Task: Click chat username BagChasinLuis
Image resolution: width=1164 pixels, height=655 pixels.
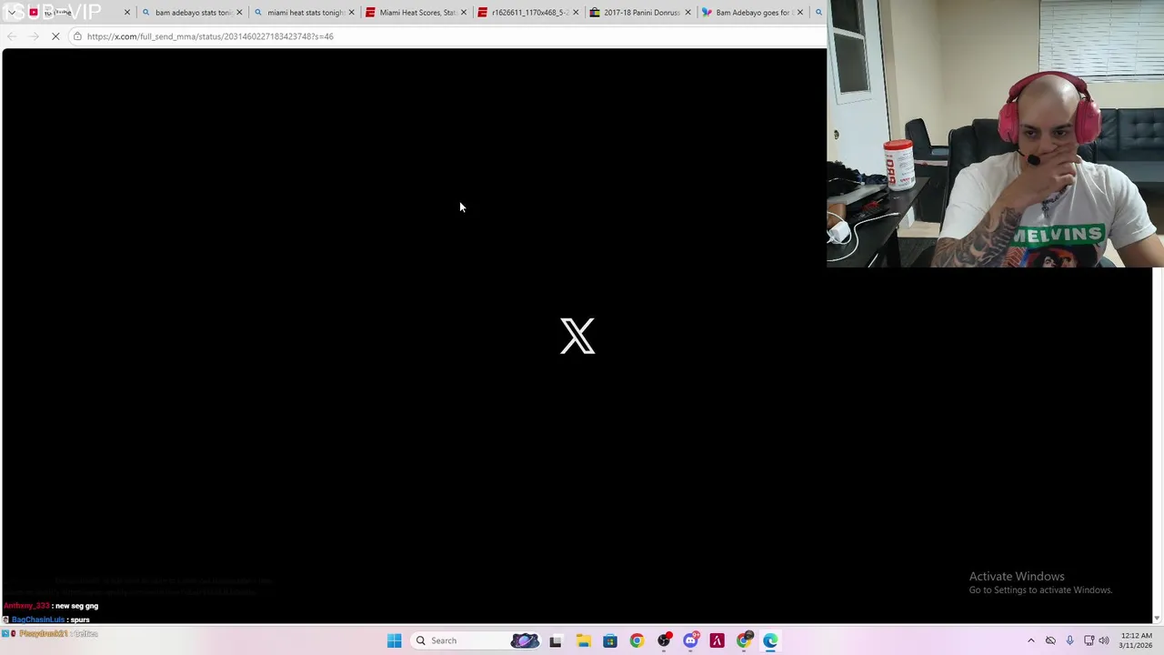Action: 38,620
